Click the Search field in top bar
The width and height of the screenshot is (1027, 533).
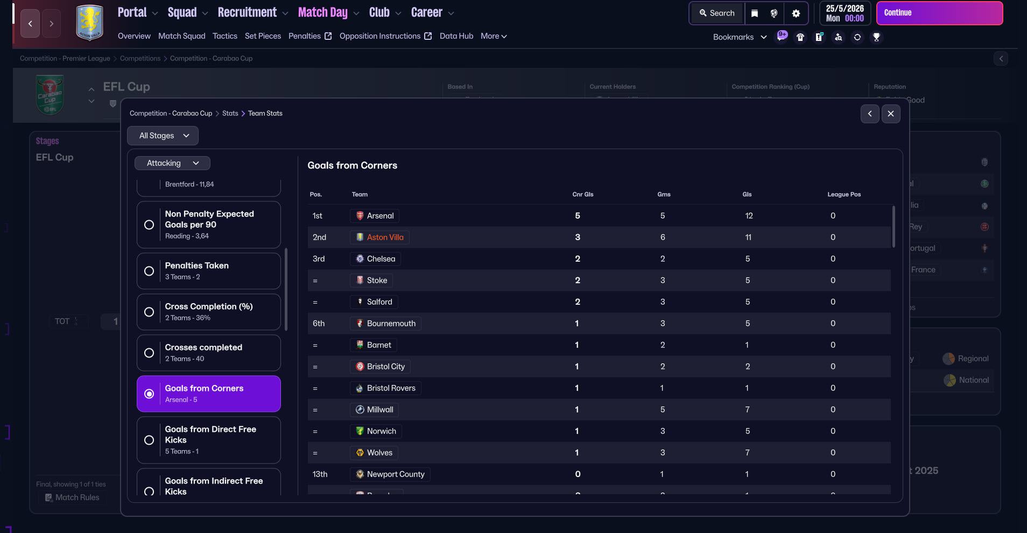pyautogui.click(x=717, y=13)
